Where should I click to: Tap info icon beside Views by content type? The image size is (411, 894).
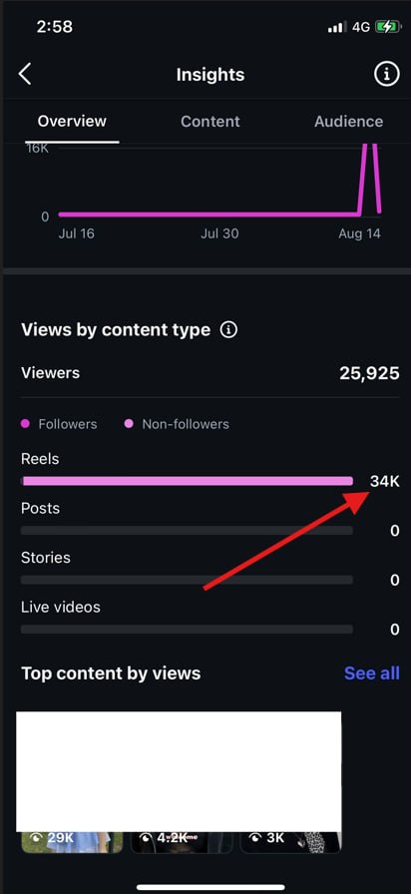(228, 329)
